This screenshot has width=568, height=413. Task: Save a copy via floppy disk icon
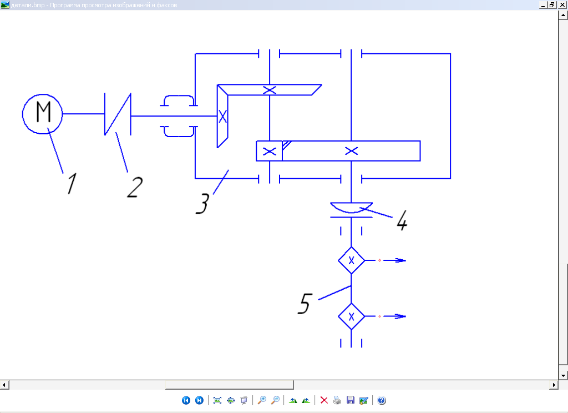350,400
